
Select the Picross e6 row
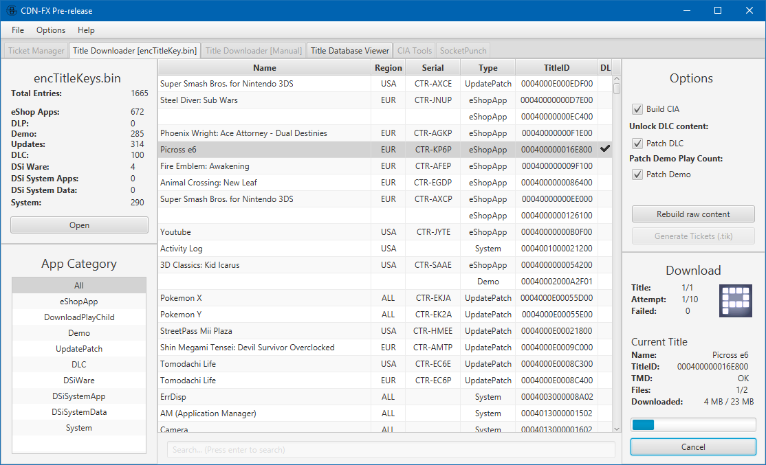point(385,149)
